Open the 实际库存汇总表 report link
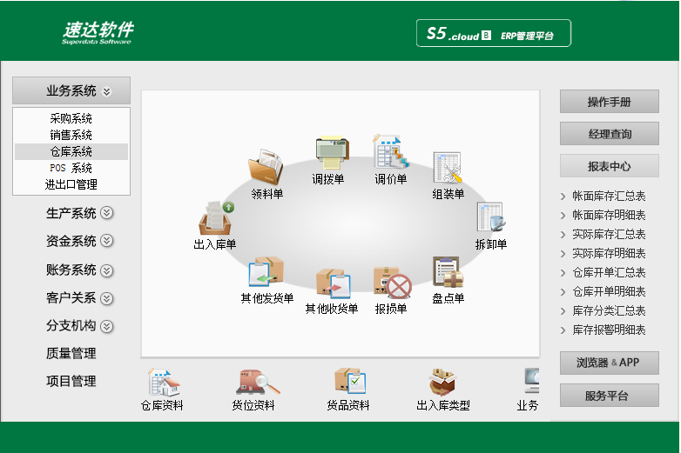This screenshot has width=681, height=453. (609, 234)
